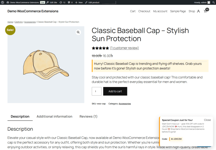Click Edit product in admin bar
Viewport: 216px width, 150px height.
click(92, 2)
